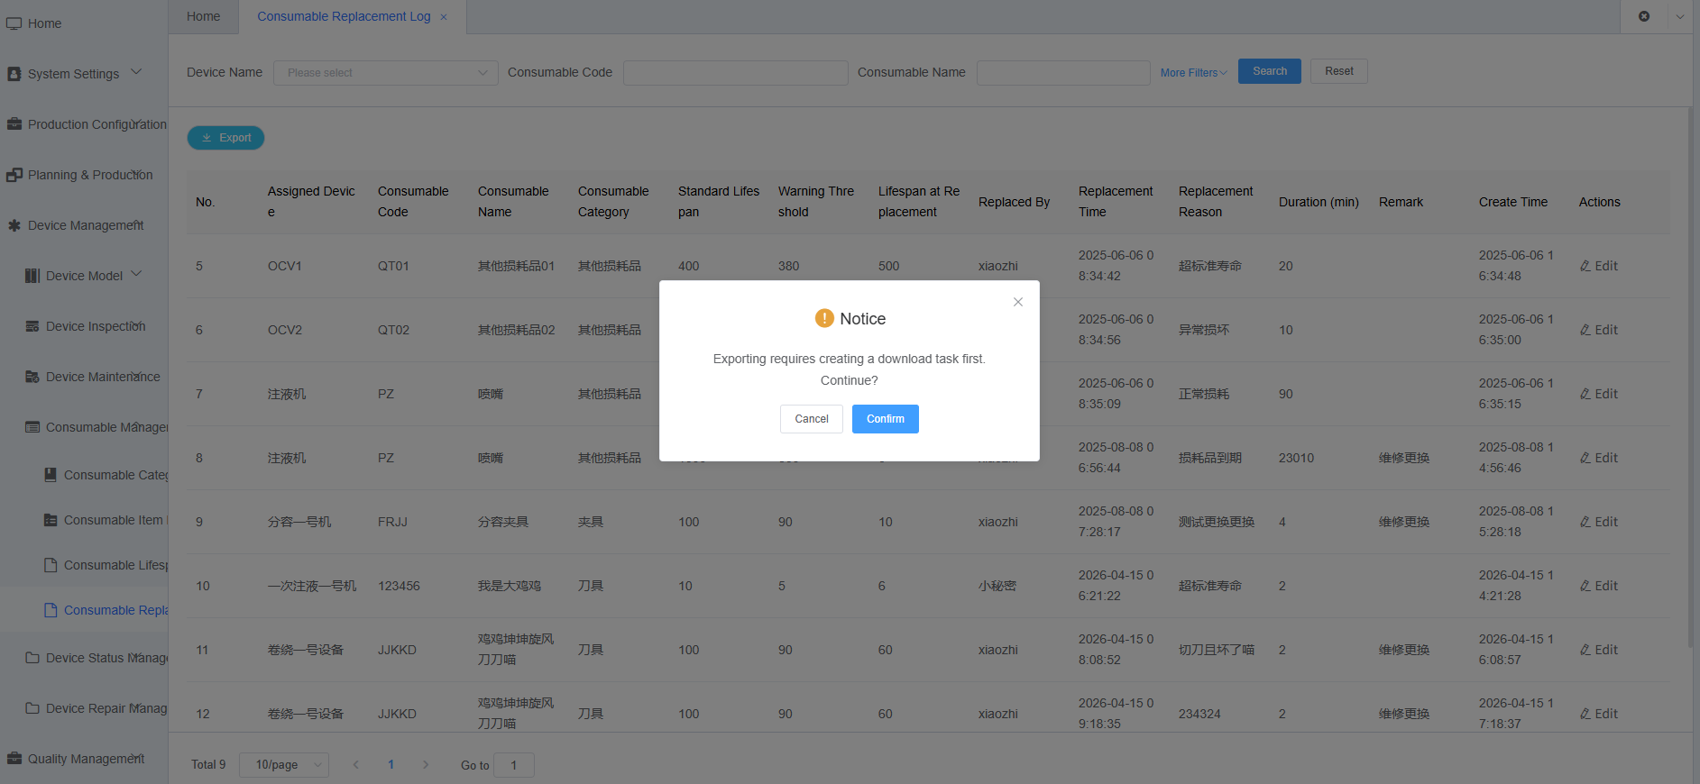Expand the Device Model submenu
Image resolution: width=1700 pixels, height=784 pixels.
84,276
